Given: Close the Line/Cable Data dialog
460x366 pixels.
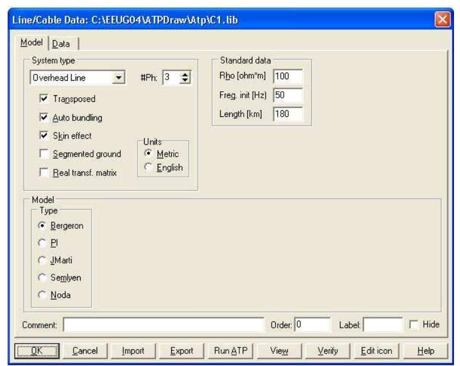Looking at the screenshot, I should click(x=442, y=20).
